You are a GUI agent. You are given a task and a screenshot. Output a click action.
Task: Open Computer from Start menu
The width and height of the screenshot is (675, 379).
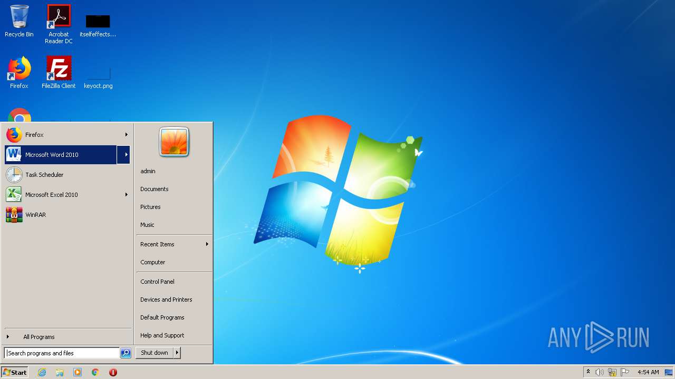(x=173, y=262)
